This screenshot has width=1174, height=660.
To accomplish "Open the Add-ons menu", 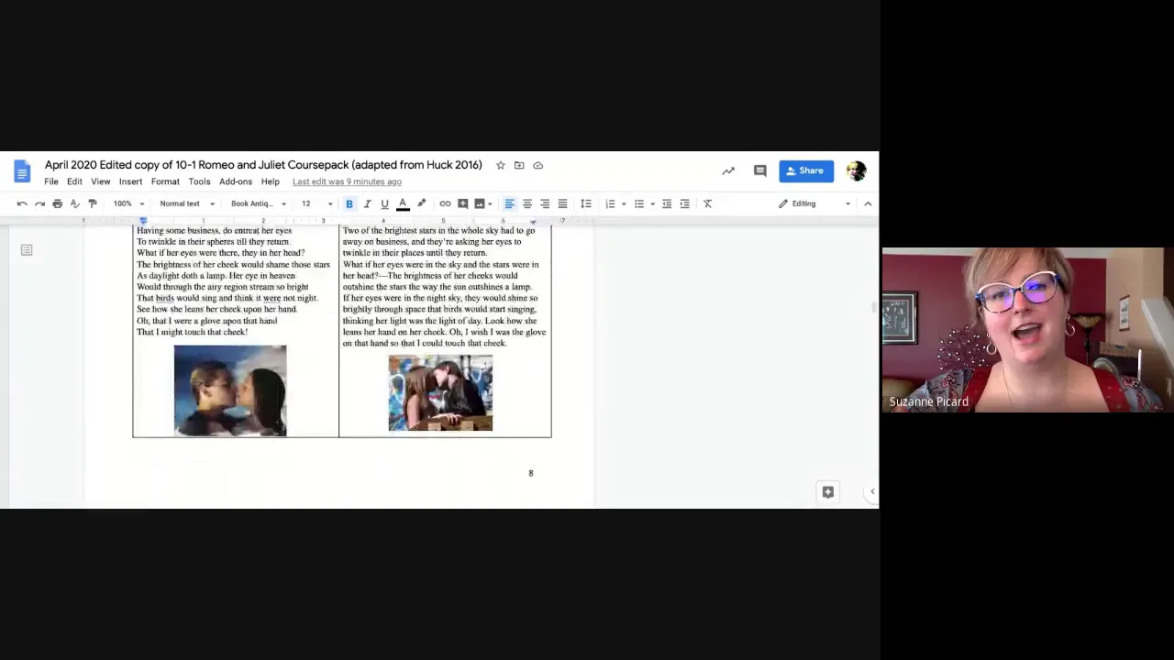I will click(x=236, y=181).
